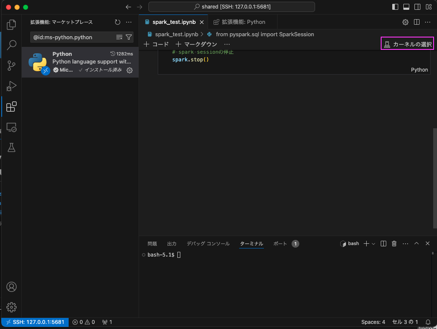
Task: Toggle the bottom panel layout button
Action: pyautogui.click(x=406, y=7)
